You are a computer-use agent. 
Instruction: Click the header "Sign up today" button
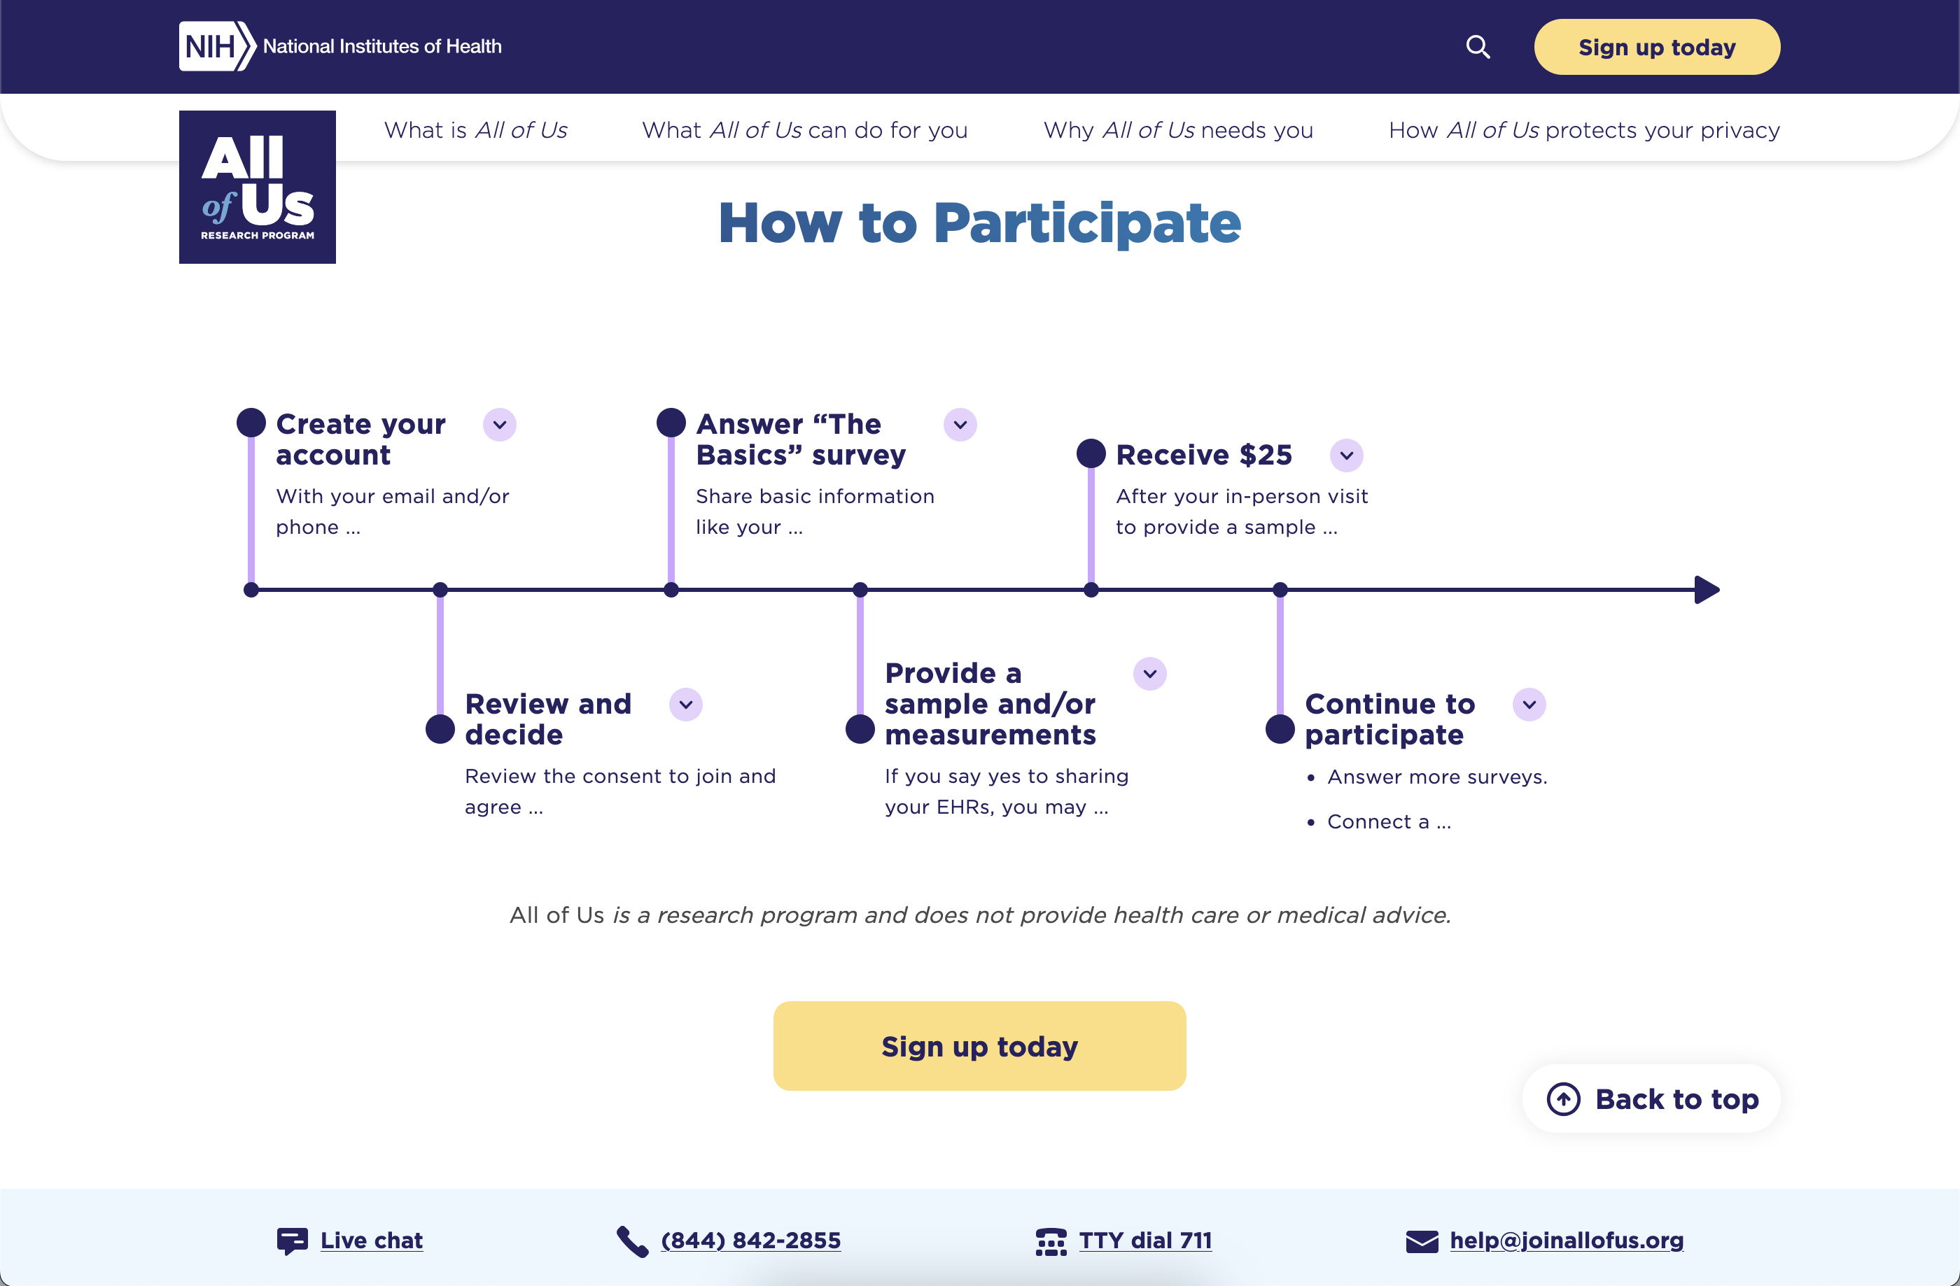[1656, 47]
